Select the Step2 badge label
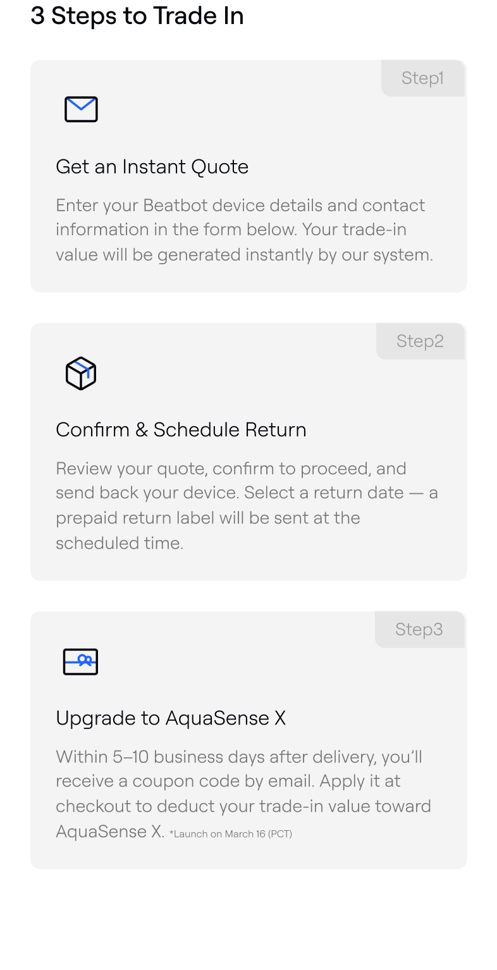 420,341
